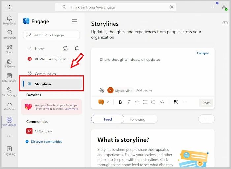Toggle numbered list formatting
Viewport: 231px width, 169px height.
click(x=153, y=102)
